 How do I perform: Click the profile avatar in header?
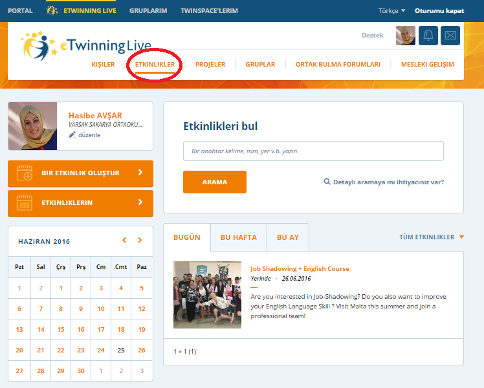405,36
